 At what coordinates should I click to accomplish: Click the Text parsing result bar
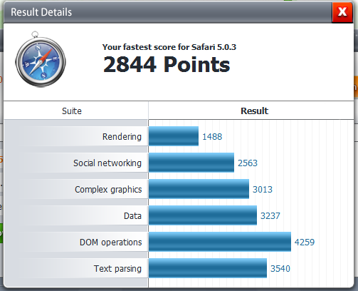click(x=208, y=268)
